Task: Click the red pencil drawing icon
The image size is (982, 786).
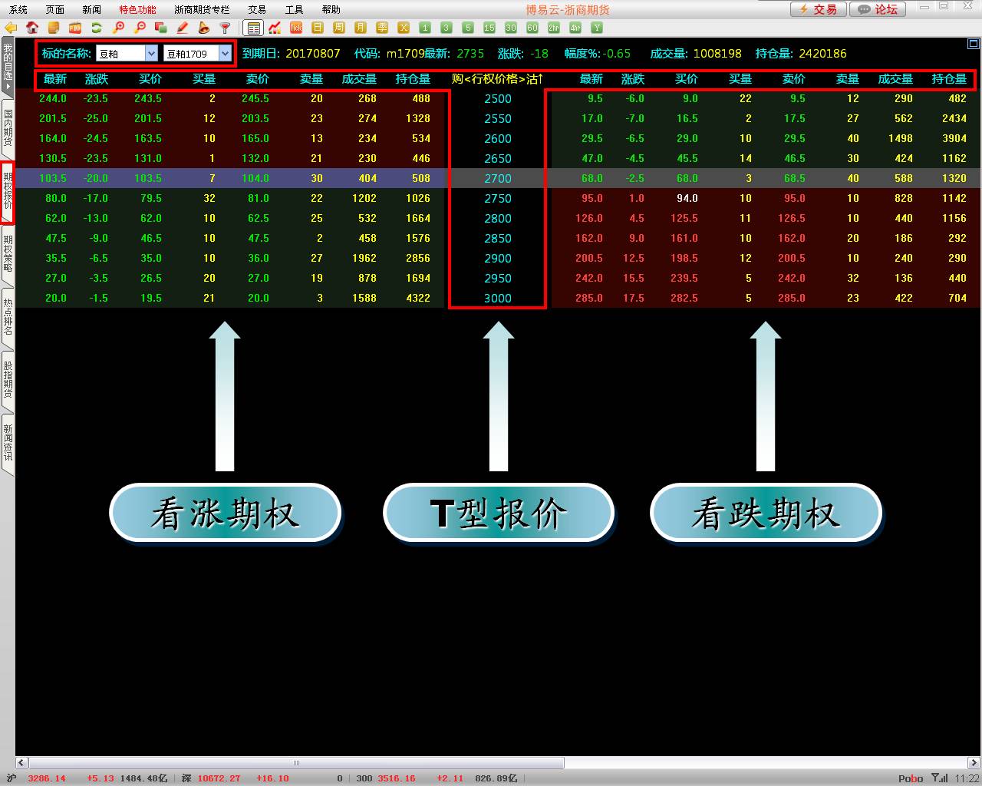Action: [x=183, y=28]
